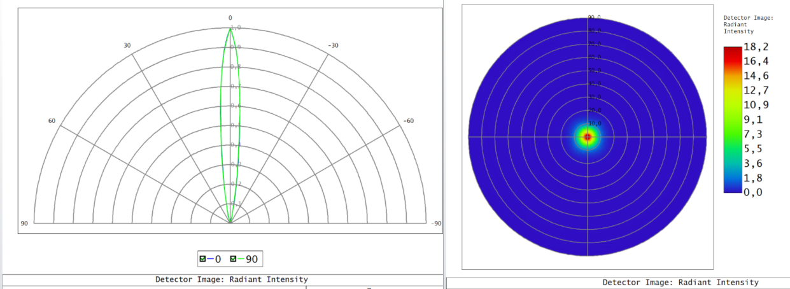790x289 pixels.
Task: Click the rainbow color scale bar
Action: tap(733, 119)
